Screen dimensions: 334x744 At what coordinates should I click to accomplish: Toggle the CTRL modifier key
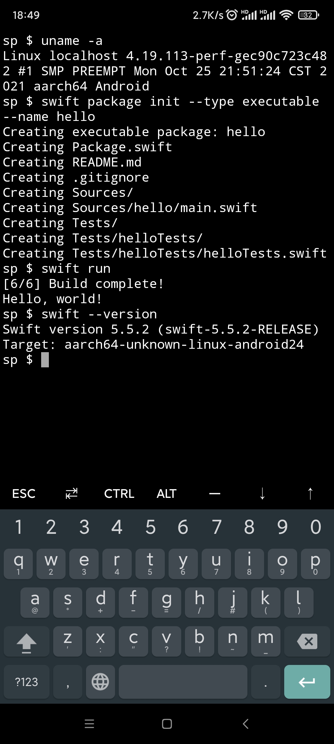click(x=119, y=494)
